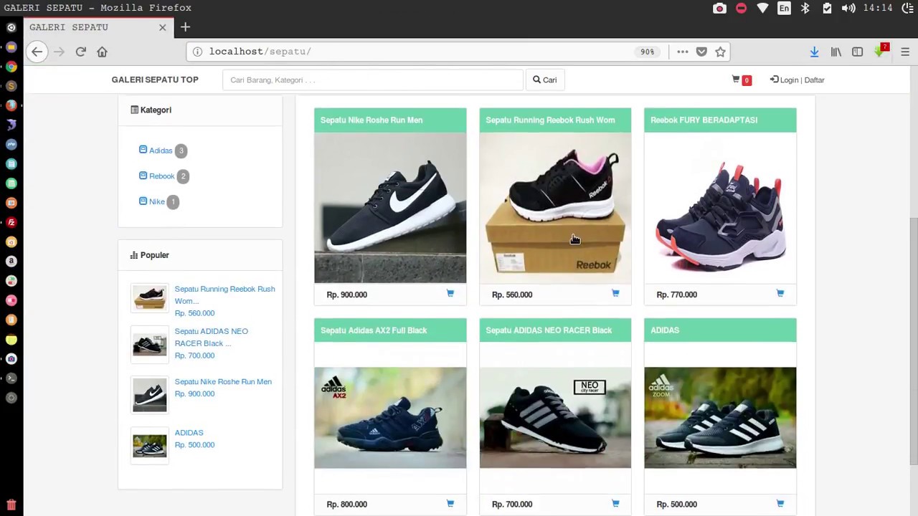Close the GALERI SEPATU tab
This screenshot has width=918, height=516.
click(x=162, y=27)
